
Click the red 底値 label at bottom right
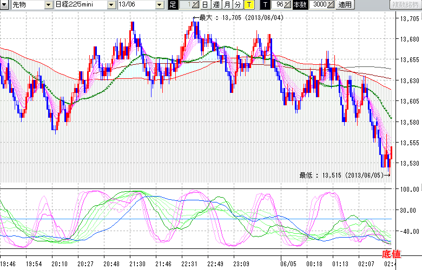coord(408,254)
